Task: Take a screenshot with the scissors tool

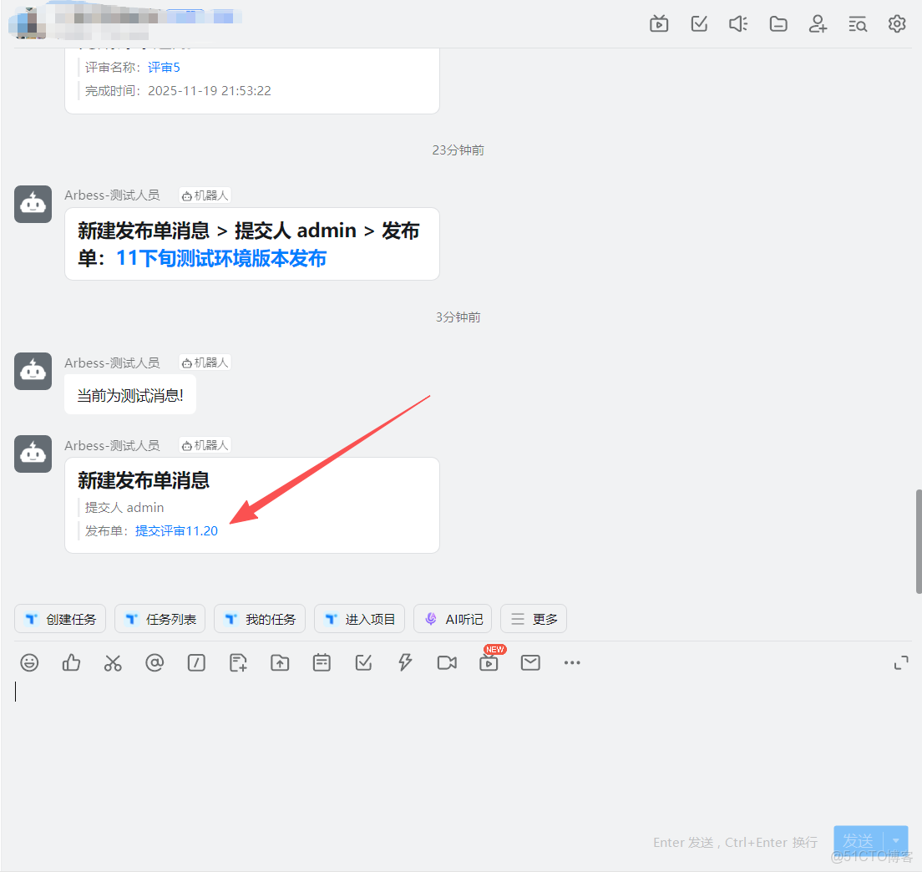Action: click(x=113, y=662)
